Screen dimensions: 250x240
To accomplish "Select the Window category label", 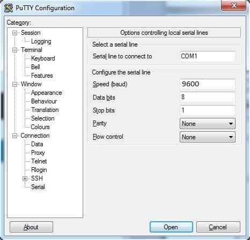I will 31,84.
